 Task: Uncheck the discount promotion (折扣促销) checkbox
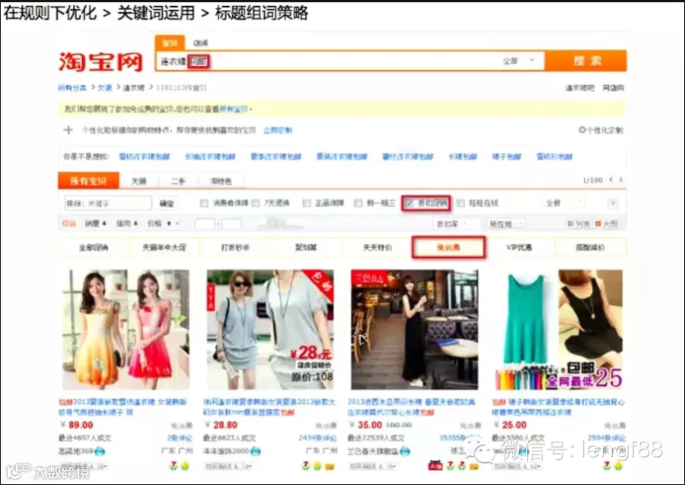tap(409, 203)
